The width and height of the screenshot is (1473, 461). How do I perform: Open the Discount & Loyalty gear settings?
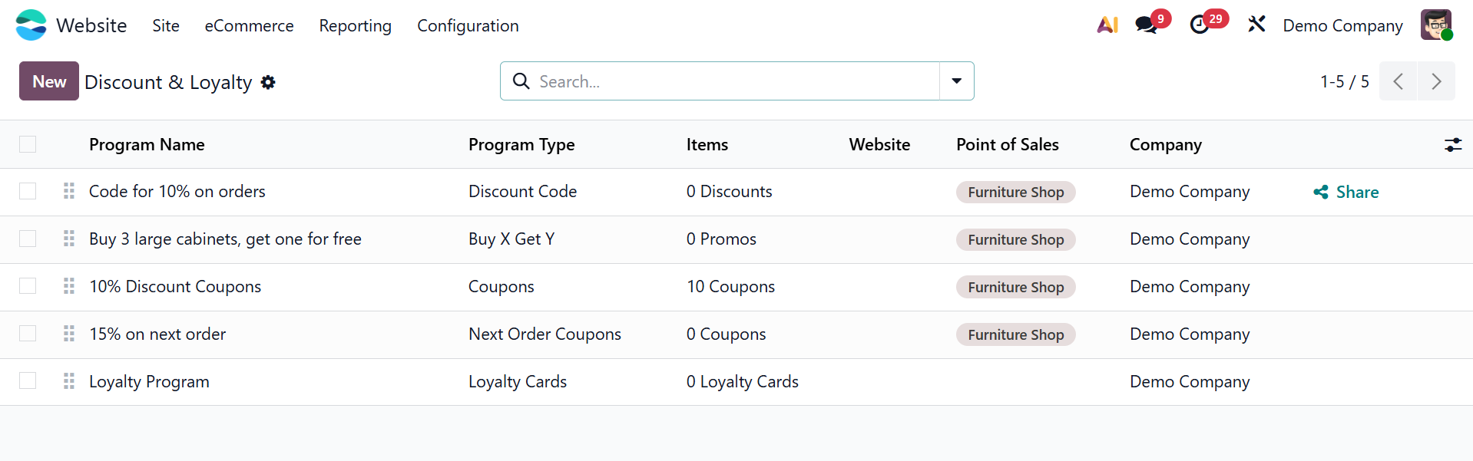pyautogui.click(x=268, y=82)
